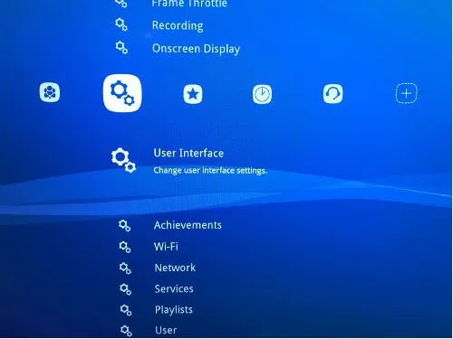Click the gear icon beside Onscreen Display
The image size is (453, 339).
[x=121, y=48]
